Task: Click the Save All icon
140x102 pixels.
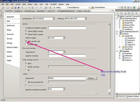Action: point(18,8)
